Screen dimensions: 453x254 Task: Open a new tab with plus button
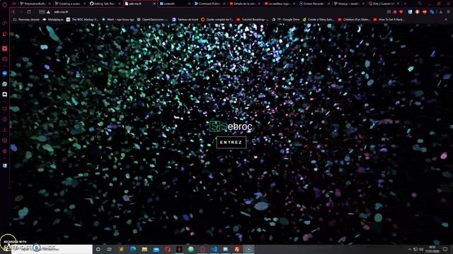coord(405,4)
